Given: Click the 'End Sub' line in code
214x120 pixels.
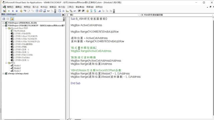Looking at the screenshot, I should [76, 83].
